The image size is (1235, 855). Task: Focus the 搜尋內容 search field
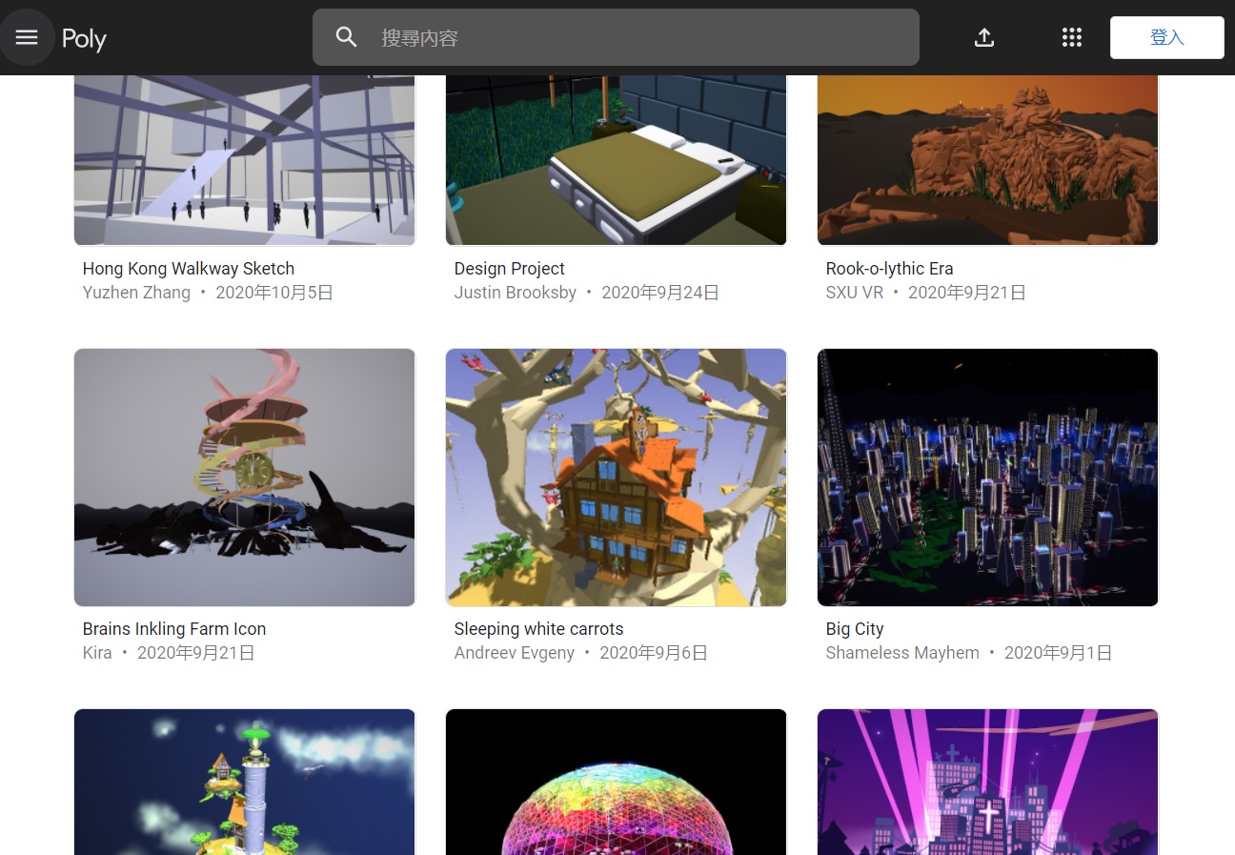638,37
